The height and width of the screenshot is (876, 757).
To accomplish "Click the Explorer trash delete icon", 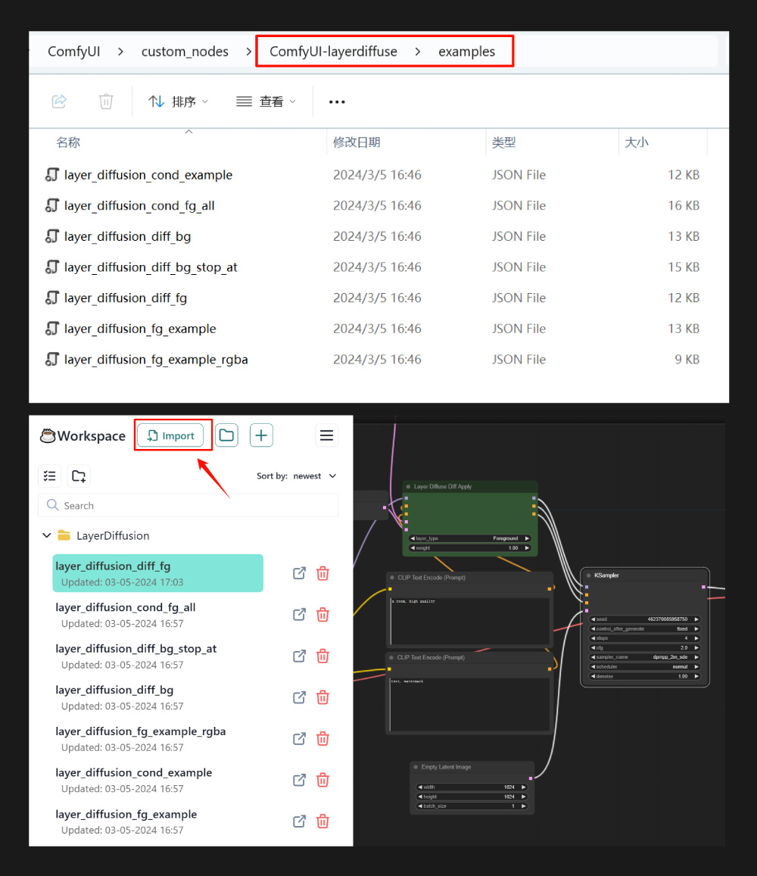I will tap(106, 101).
